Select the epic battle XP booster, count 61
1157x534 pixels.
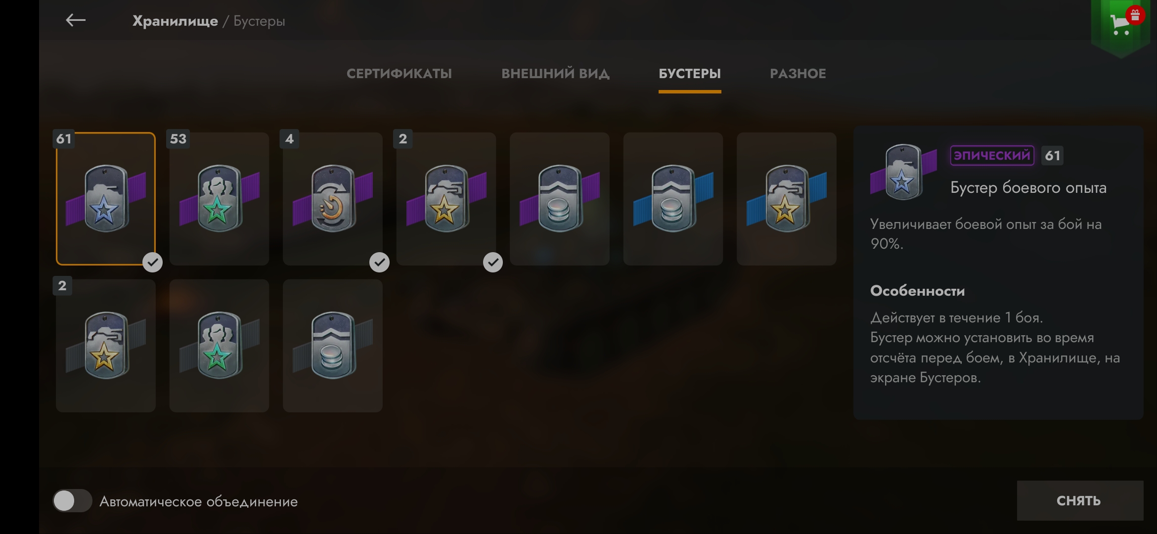(x=106, y=199)
